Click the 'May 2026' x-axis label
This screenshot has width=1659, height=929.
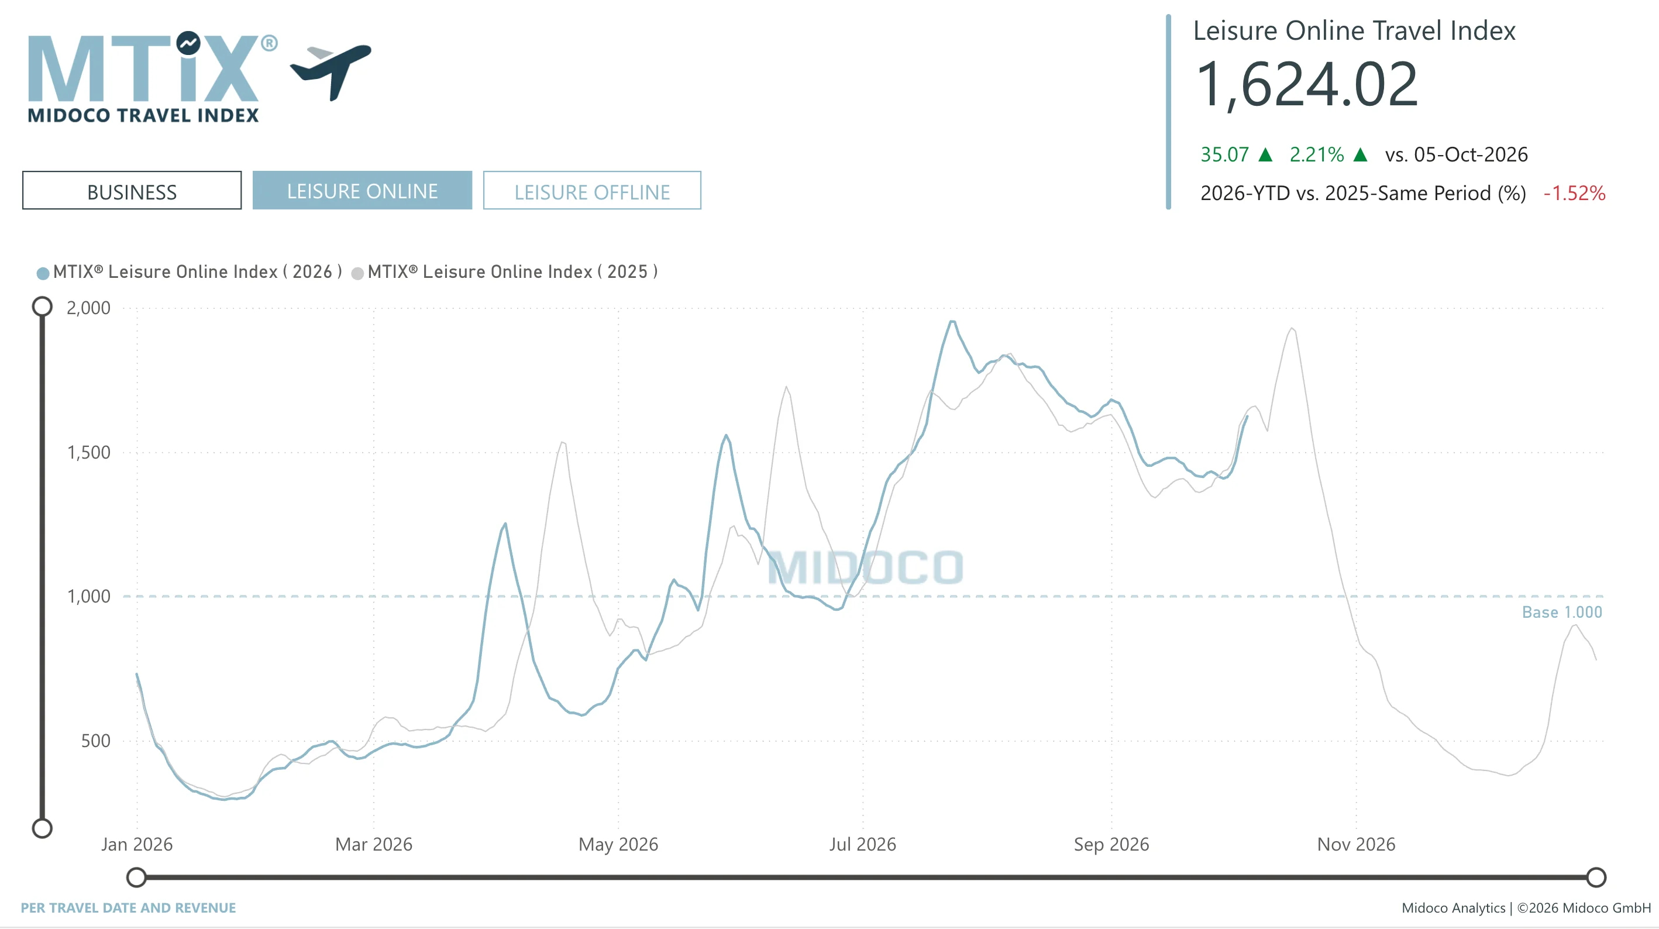tap(618, 845)
